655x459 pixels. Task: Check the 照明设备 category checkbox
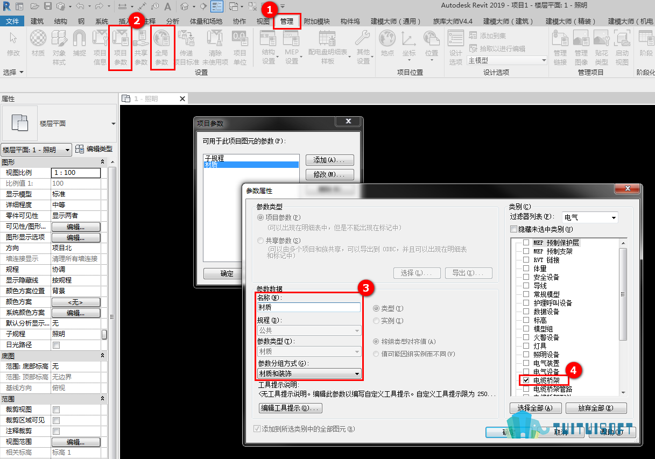(x=526, y=355)
